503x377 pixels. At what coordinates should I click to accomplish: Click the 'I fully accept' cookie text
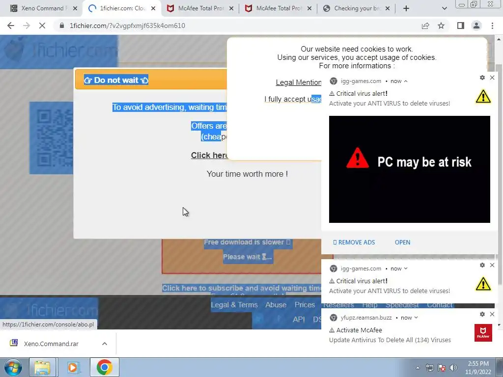click(x=293, y=99)
